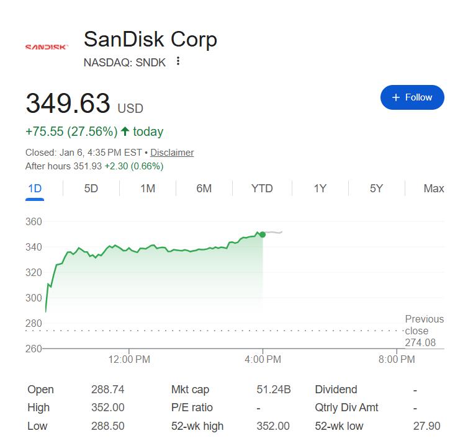Open the three-dot more options menu
This screenshot has height=441, width=450.
pos(178,61)
